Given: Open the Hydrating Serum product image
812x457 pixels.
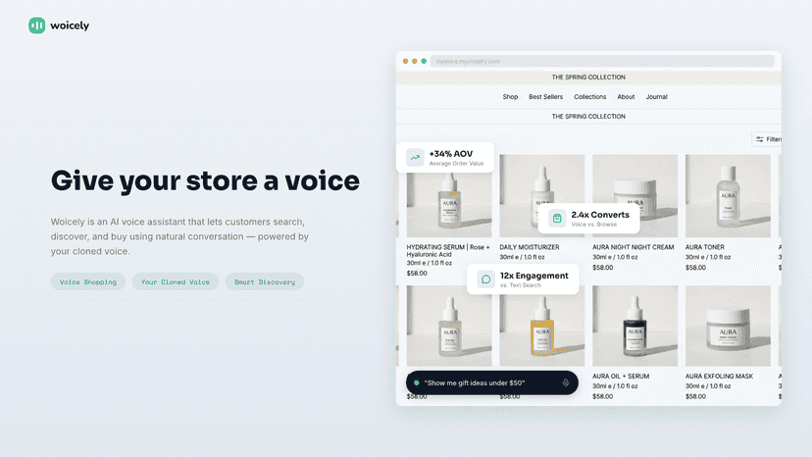Looking at the screenshot, I should click(449, 196).
